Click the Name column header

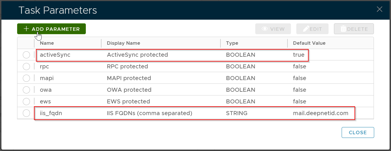47,43
